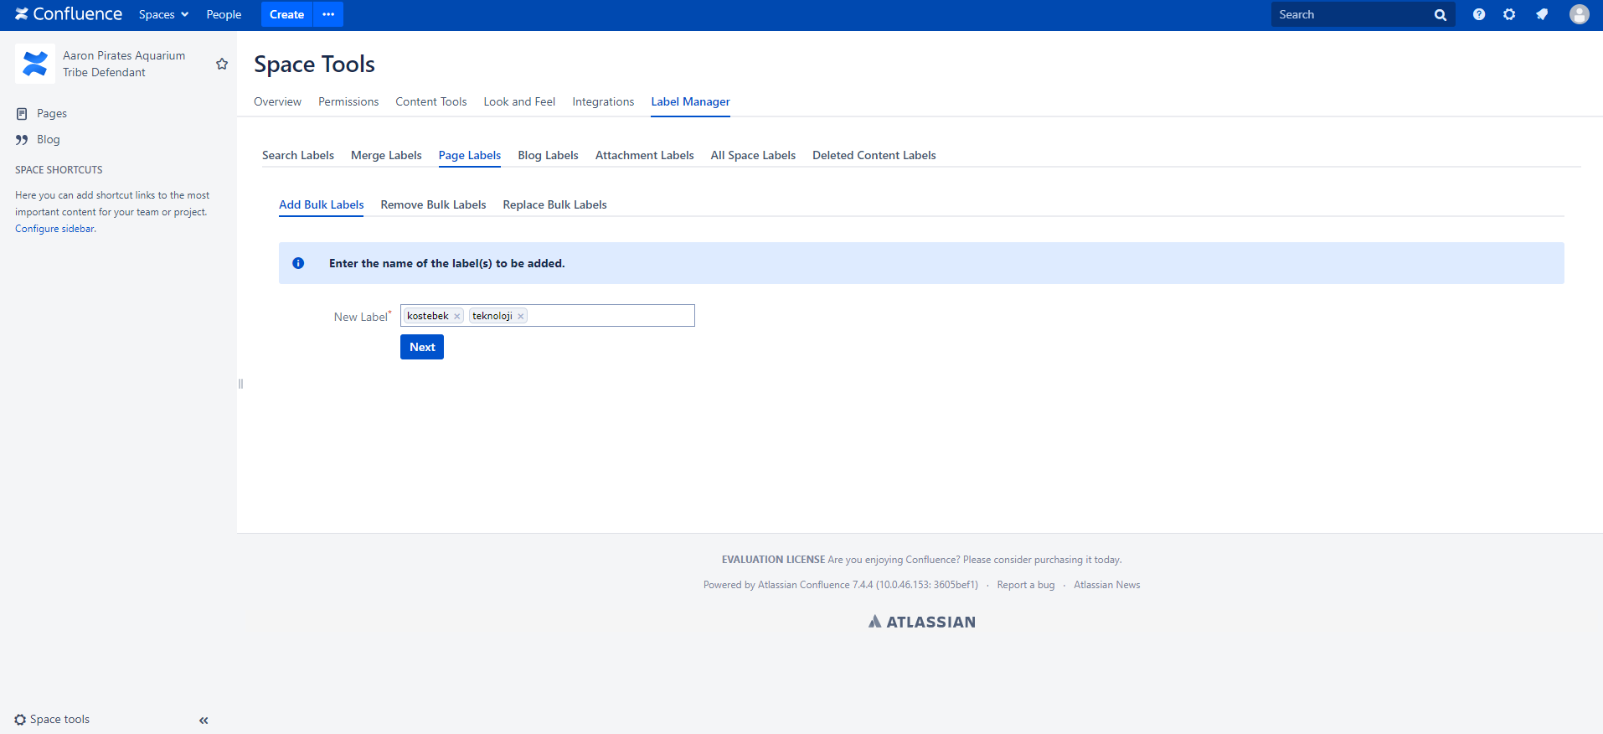Open the notifications icon in the header

pyautogui.click(x=1542, y=14)
